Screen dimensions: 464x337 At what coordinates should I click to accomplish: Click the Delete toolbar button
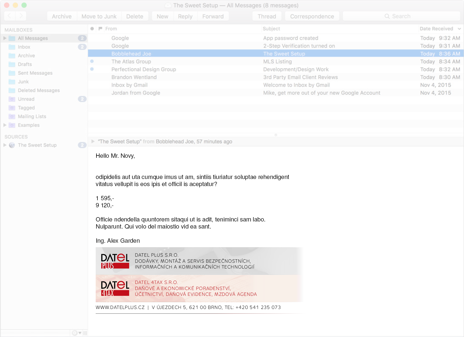(x=135, y=16)
